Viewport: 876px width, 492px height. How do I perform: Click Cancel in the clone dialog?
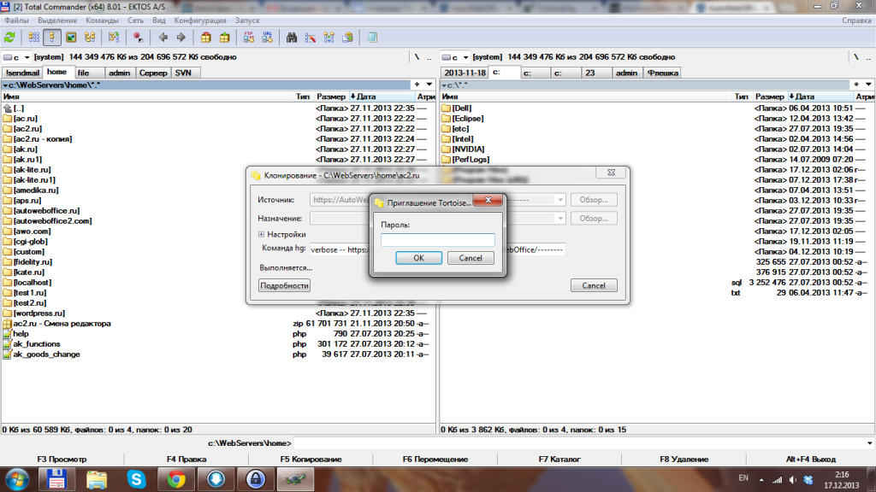pos(594,285)
